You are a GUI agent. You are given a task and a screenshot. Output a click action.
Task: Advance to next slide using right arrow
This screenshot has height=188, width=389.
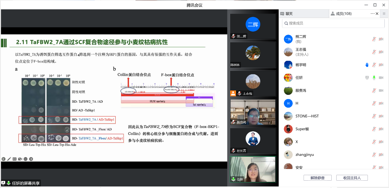(x=31, y=159)
